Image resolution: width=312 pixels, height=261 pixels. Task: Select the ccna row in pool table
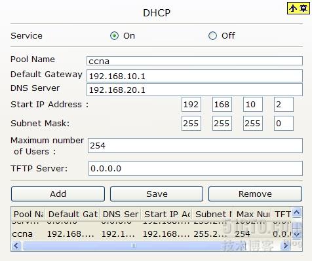[151, 234]
